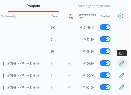Select the 297 faces value
The image size is (131, 95).
pyautogui.click(x=53, y=27)
